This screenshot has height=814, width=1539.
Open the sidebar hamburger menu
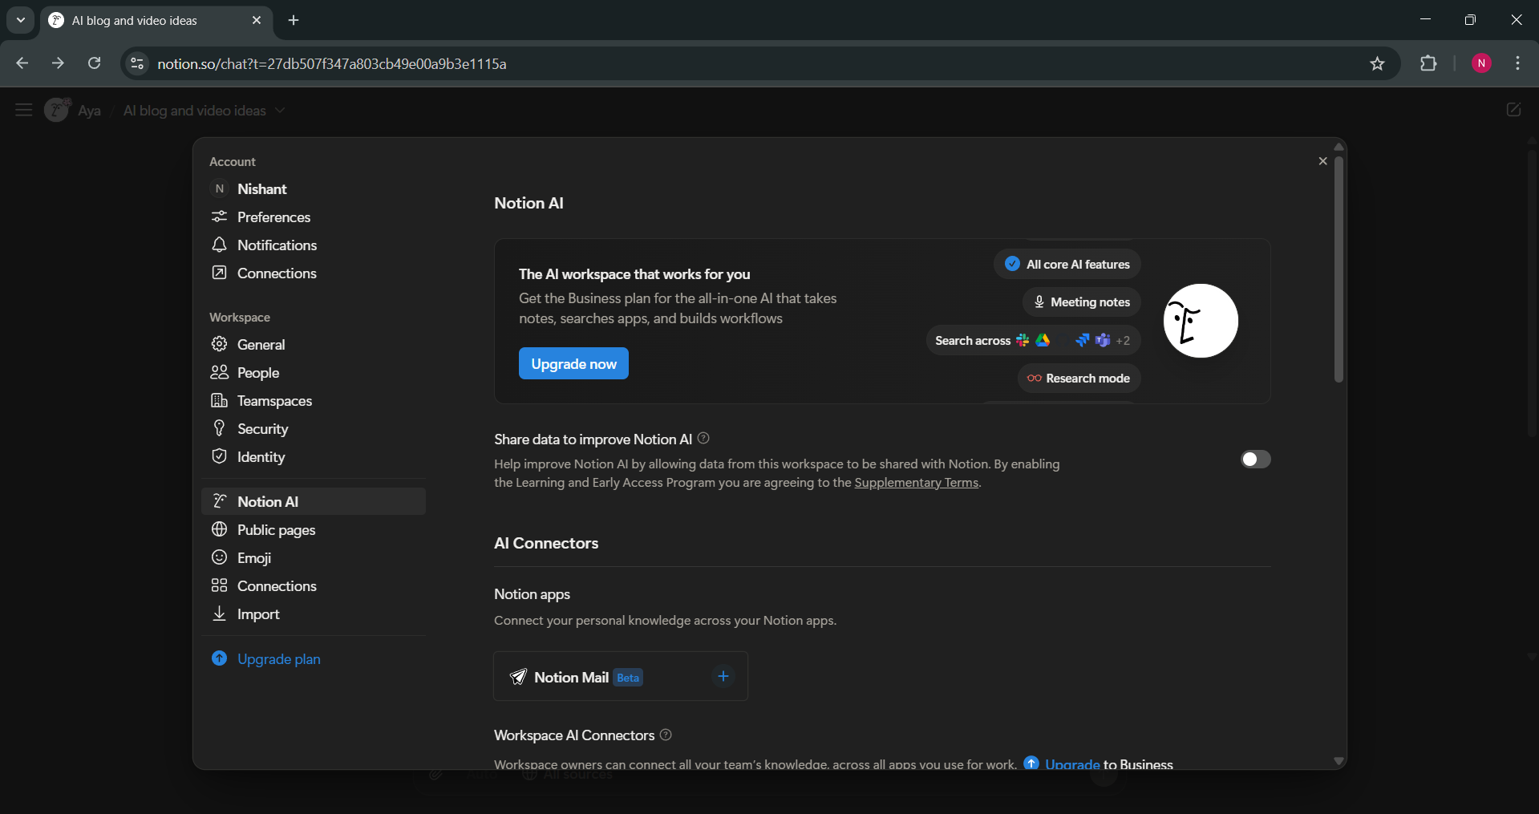(24, 110)
